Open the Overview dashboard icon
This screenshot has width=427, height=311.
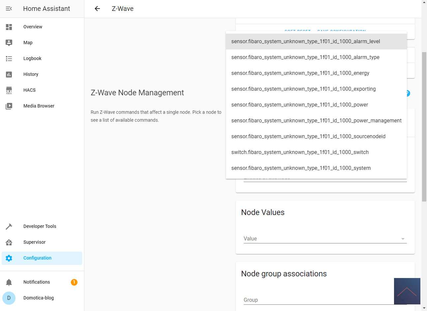[x=9, y=27]
